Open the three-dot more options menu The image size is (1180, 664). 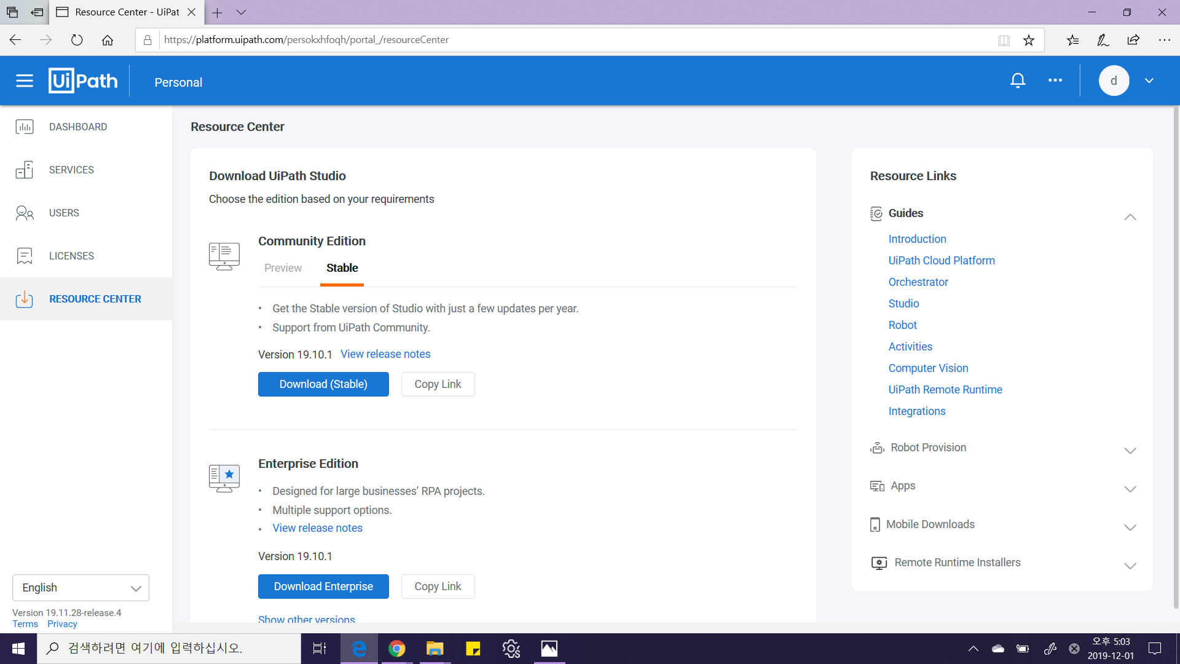[x=1055, y=81]
